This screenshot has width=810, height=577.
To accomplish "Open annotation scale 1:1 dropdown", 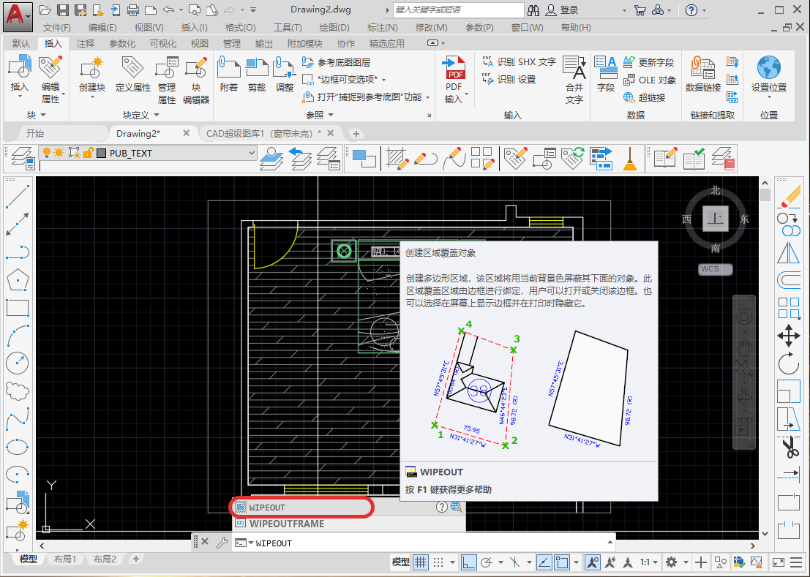I will 649,562.
